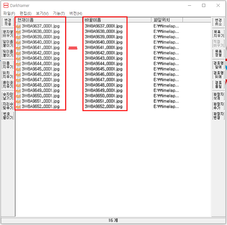Click the 뒷이름 붙이기 button
Image resolution: width=227 pixels, height=225 pixels.
(x=8, y=53)
